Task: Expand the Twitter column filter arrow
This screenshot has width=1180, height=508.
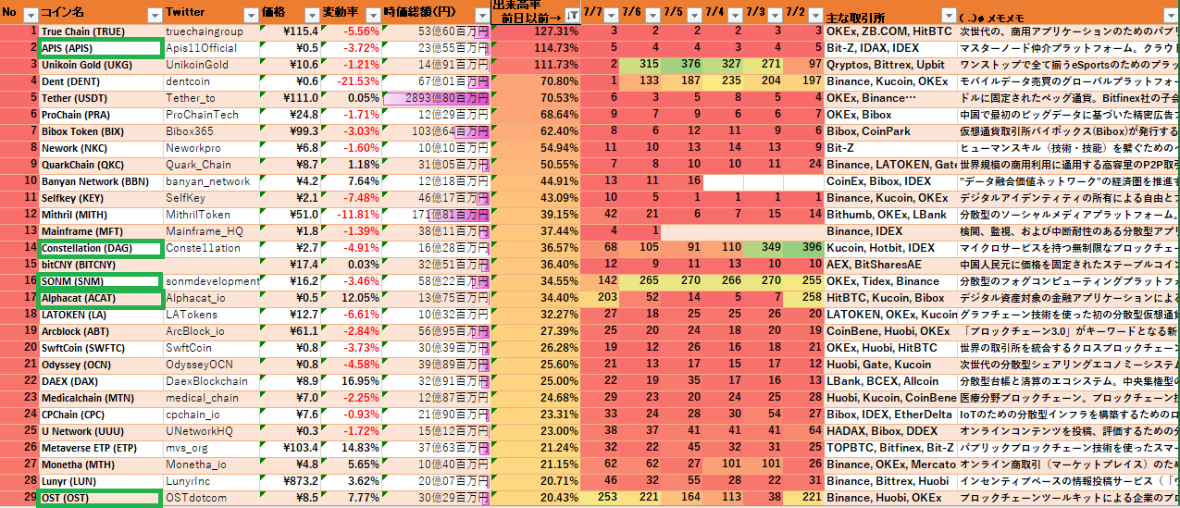Action: tap(251, 15)
